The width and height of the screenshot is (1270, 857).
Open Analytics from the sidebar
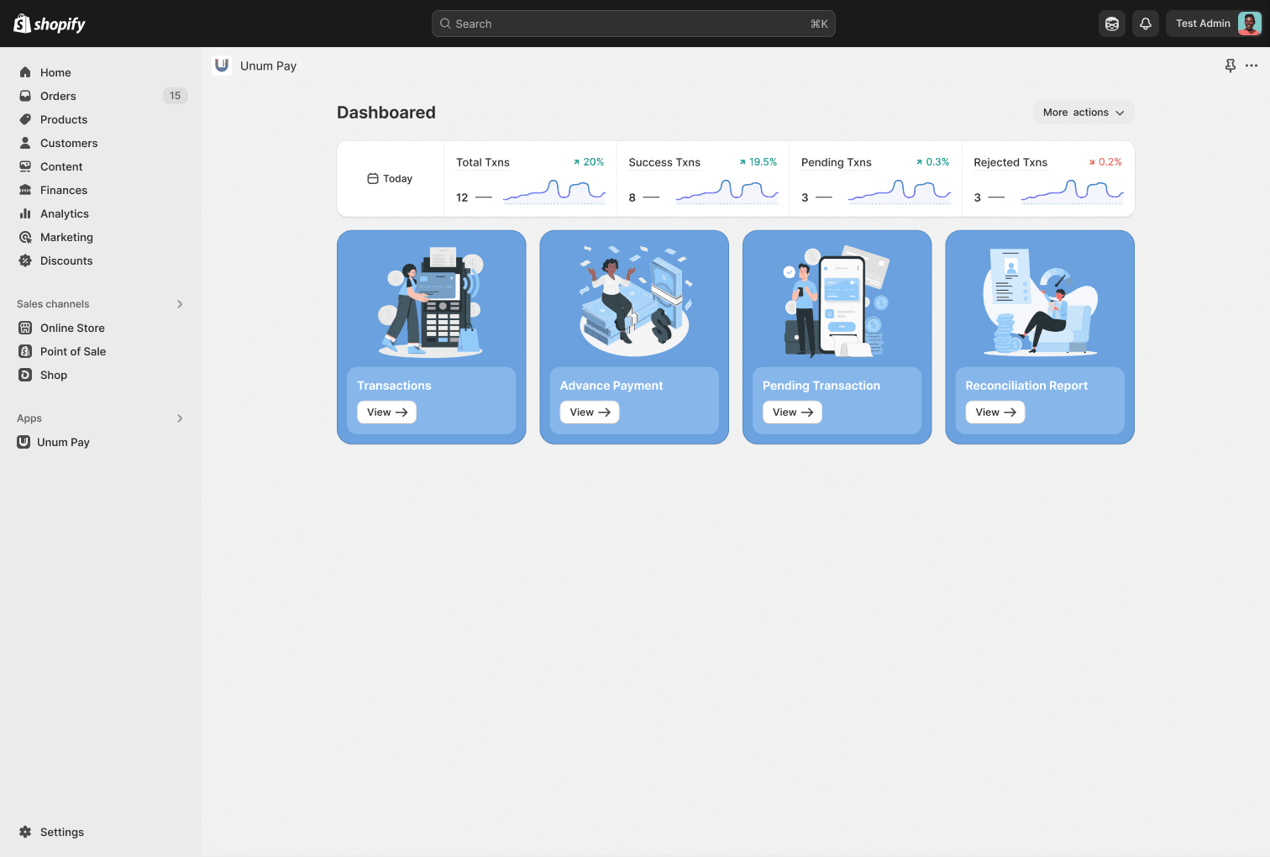[x=64, y=213]
